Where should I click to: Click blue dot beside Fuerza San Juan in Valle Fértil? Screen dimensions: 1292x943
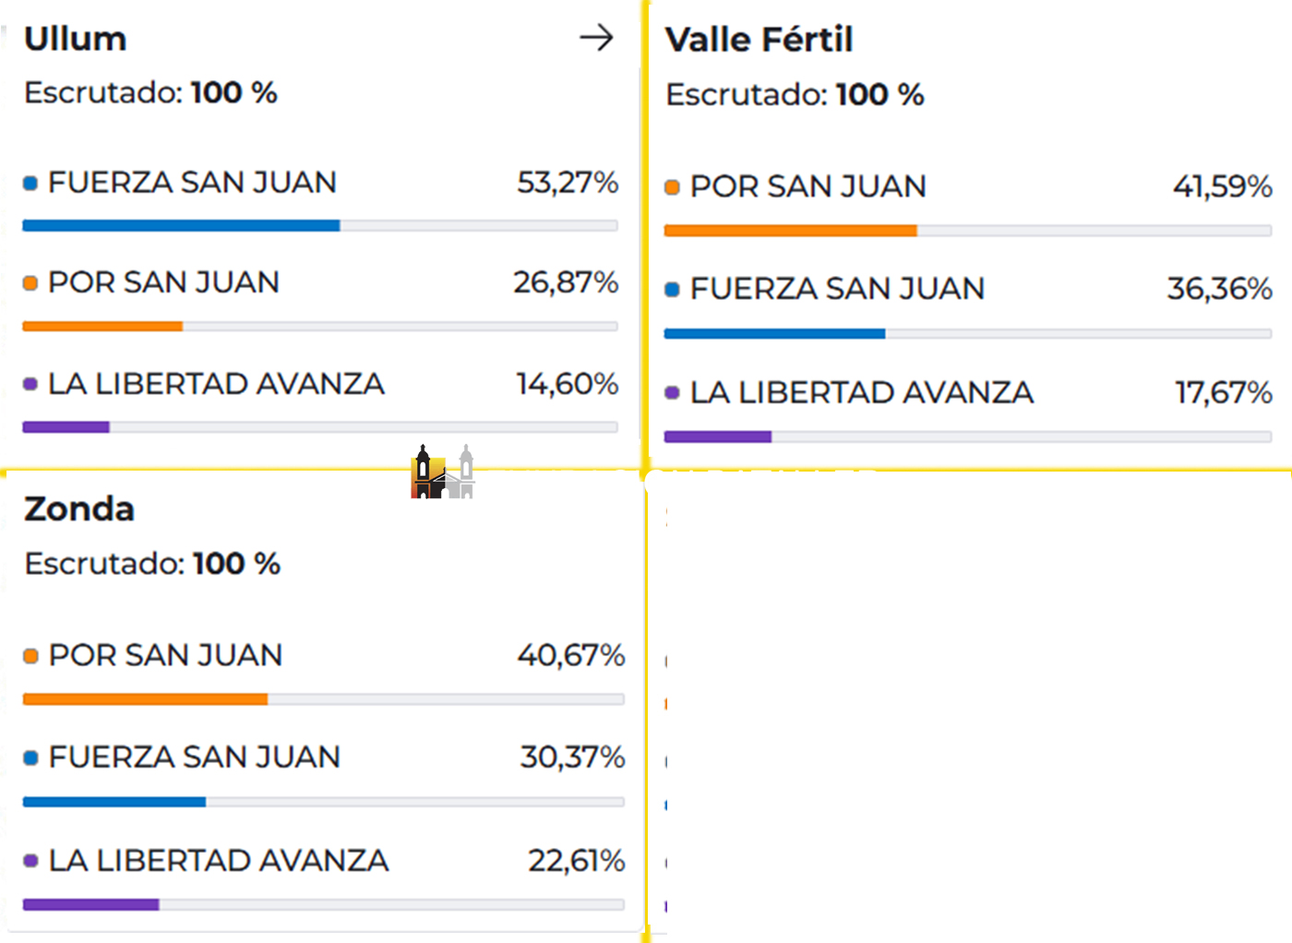[x=672, y=290]
